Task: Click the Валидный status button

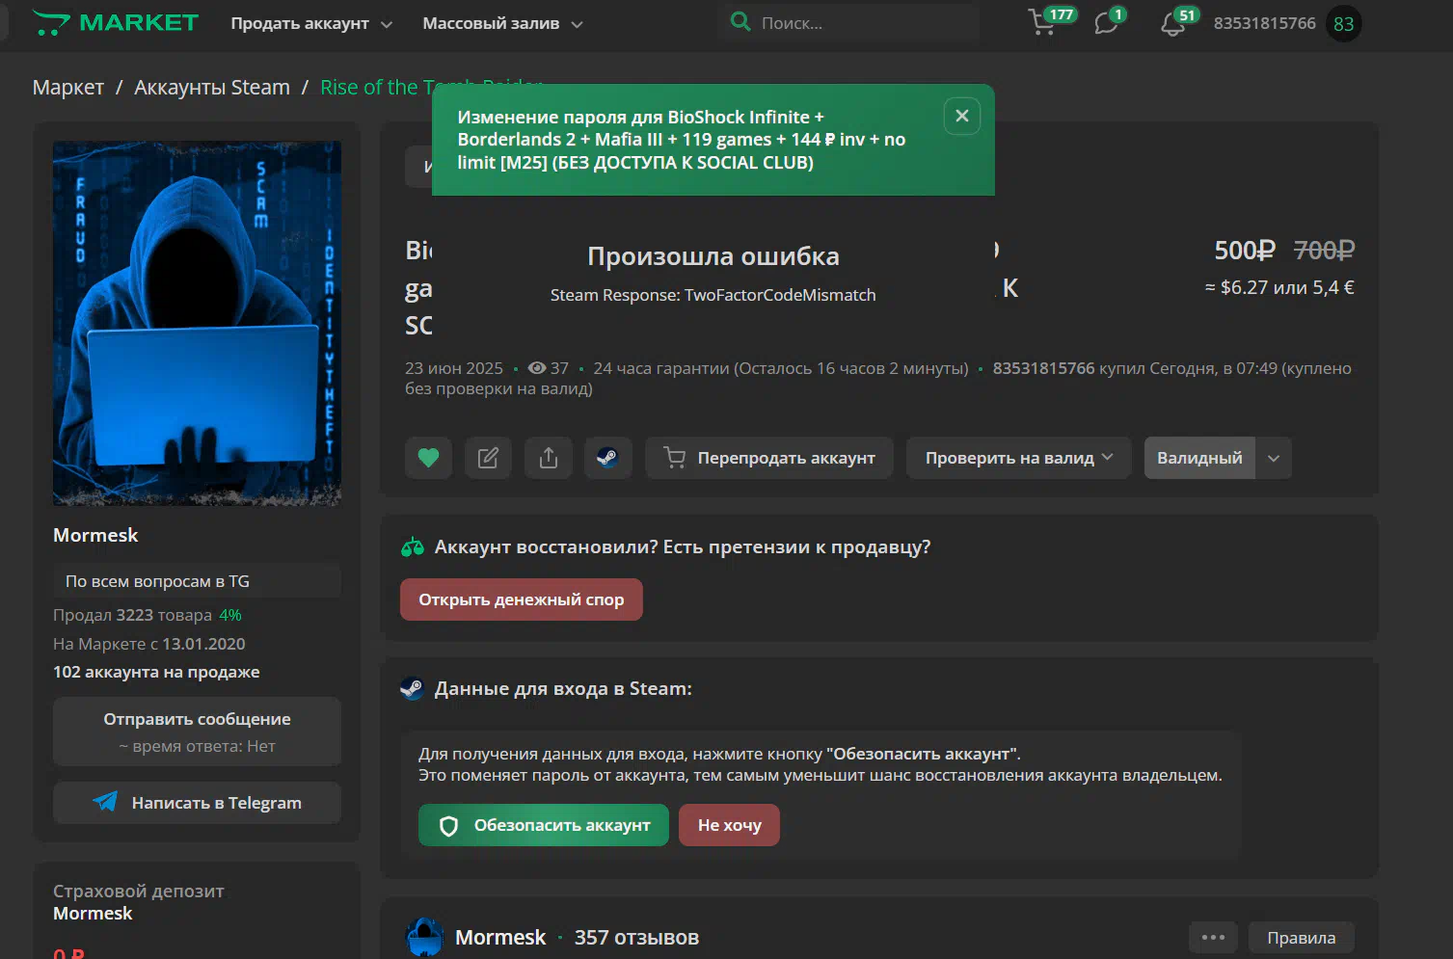Action: coord(1200,458)
